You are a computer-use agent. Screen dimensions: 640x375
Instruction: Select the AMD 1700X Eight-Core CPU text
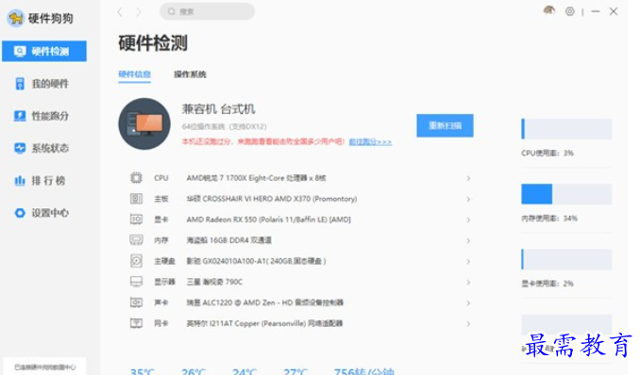[257, 178]
